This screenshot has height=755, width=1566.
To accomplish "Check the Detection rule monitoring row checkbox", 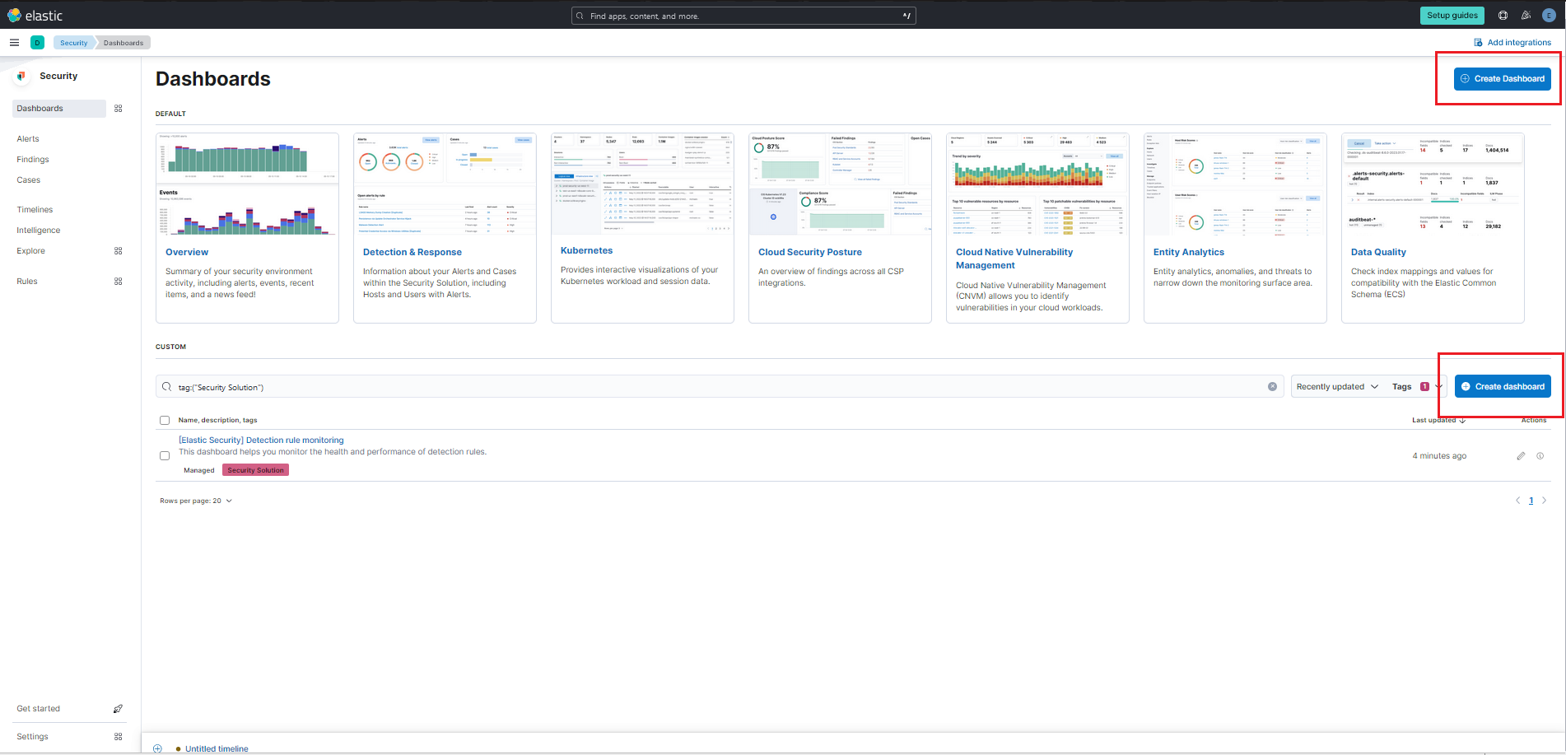I will pyautogui.click(x=165, y=456).
